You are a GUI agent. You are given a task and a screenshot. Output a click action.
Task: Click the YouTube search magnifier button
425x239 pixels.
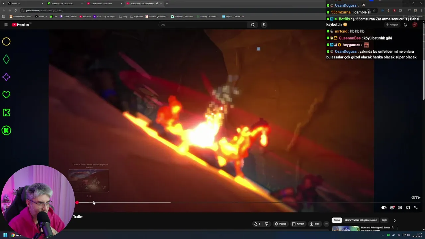(x=253, y=25)
